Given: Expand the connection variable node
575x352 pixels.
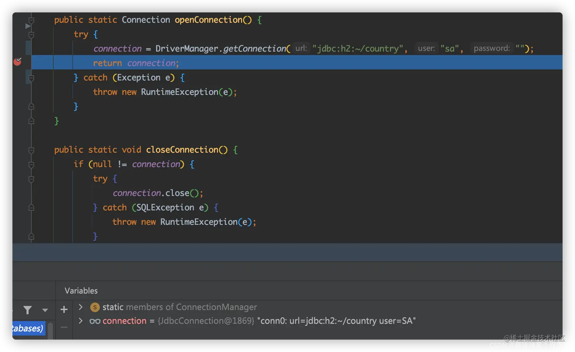Looking at the screenshot, I should pyautogui.click(x=81, y=321).
